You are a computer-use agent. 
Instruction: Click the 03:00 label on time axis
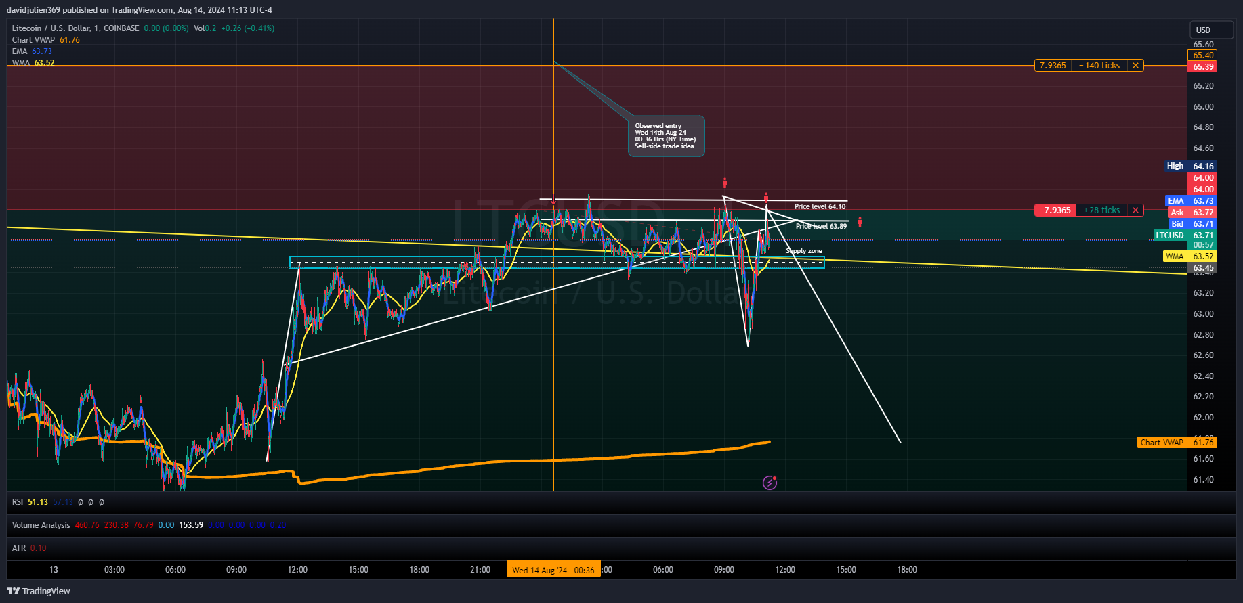point(114,570)
